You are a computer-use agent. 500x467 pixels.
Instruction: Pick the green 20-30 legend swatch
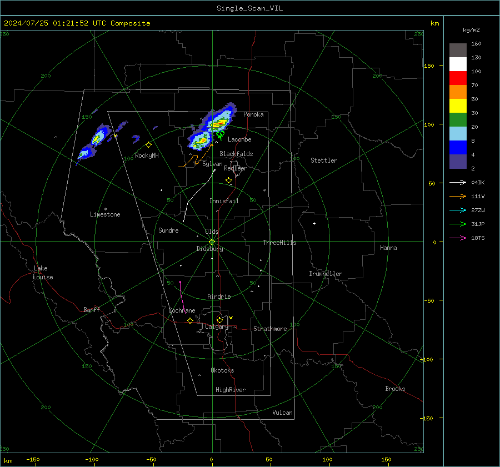pos(458,119)
